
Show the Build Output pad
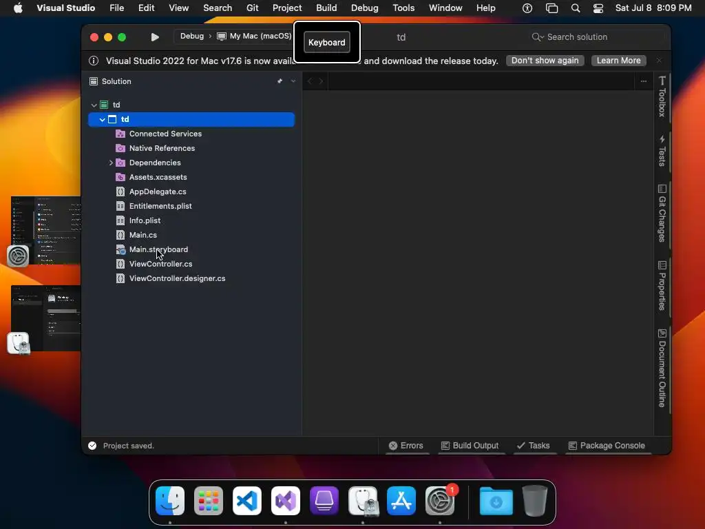click(x=470, y=446)
